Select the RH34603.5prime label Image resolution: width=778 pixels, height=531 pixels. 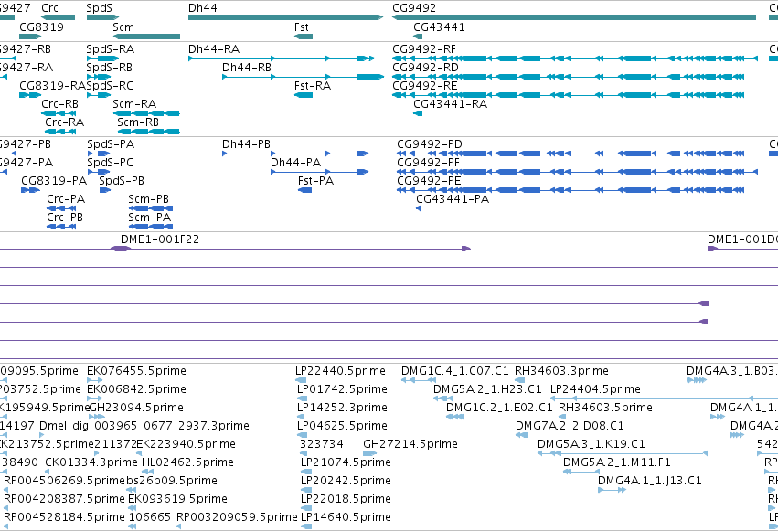[x=605, y=408]
